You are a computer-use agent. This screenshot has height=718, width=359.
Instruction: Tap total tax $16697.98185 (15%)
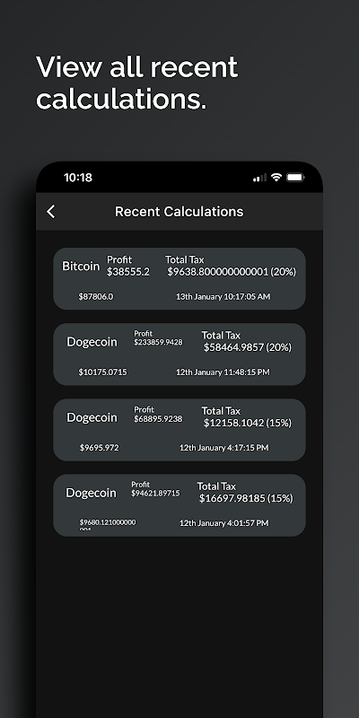[246, 498]
